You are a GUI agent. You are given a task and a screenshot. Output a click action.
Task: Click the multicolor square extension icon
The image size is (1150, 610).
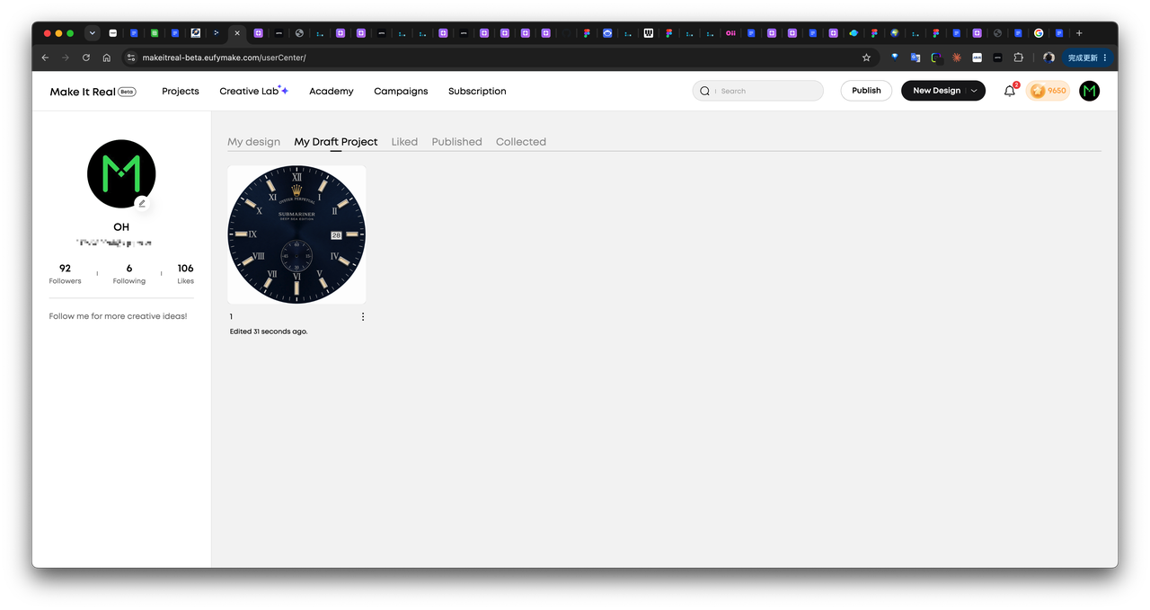936,57
